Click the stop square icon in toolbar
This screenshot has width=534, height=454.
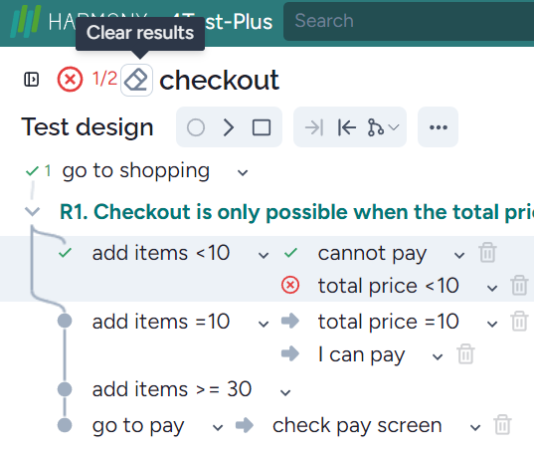262,127
